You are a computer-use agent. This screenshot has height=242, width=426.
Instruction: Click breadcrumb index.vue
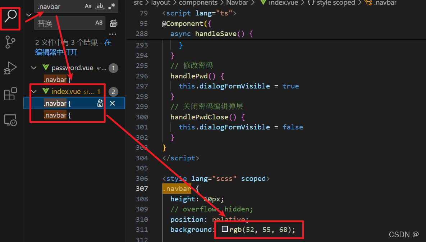pos(283,3)
